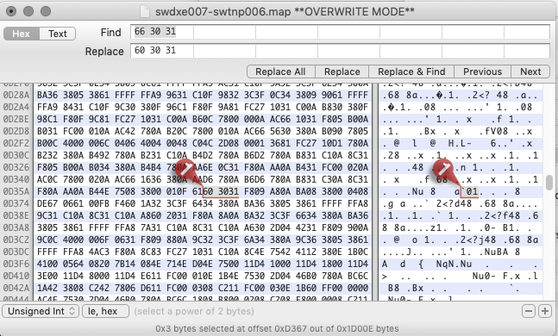Click hex word 3031 in row 0D35A
The height and width of the screenshot is (336, 558).
click(229, 191)
